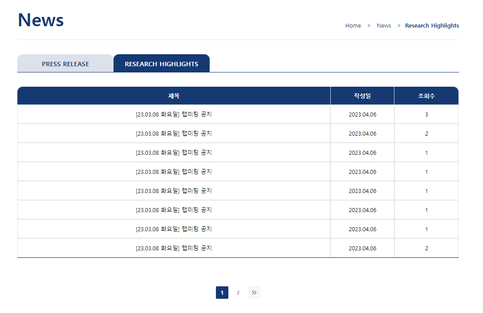Go to page 2 of the news list
The image size is (483, 313).
coord(238,293)
